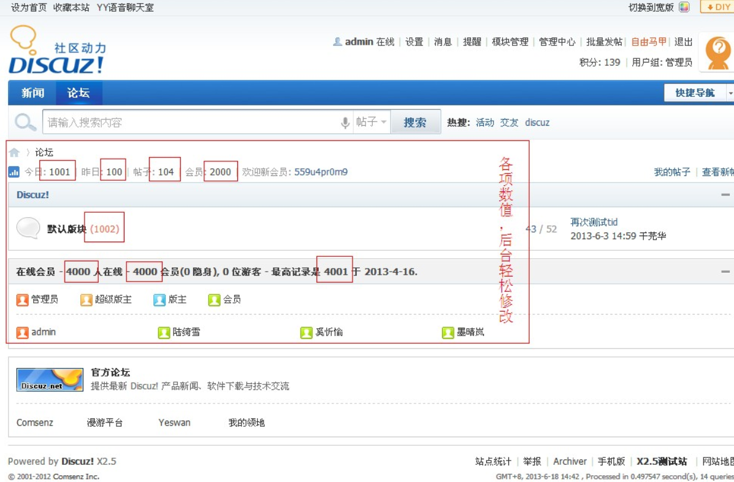The width and height of the screenshot is (734, 482).
Task: Click 退出 to log out
Action: 684,42
